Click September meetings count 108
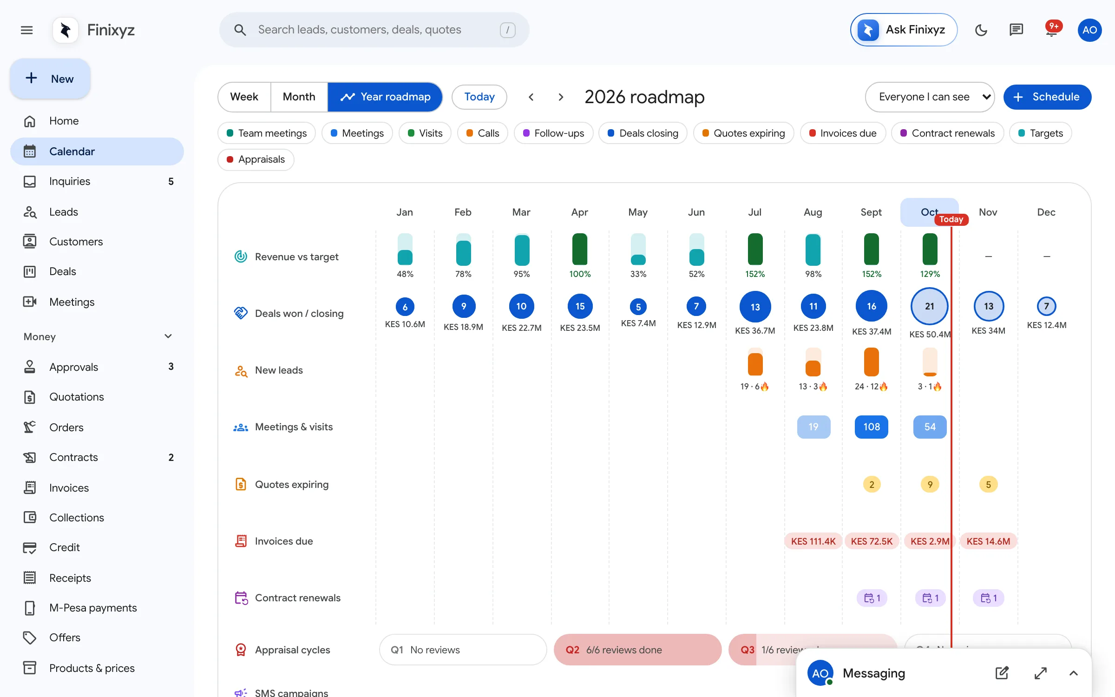Image resolution: width=1115 pixels, height=697 pixels. (872, 427)
